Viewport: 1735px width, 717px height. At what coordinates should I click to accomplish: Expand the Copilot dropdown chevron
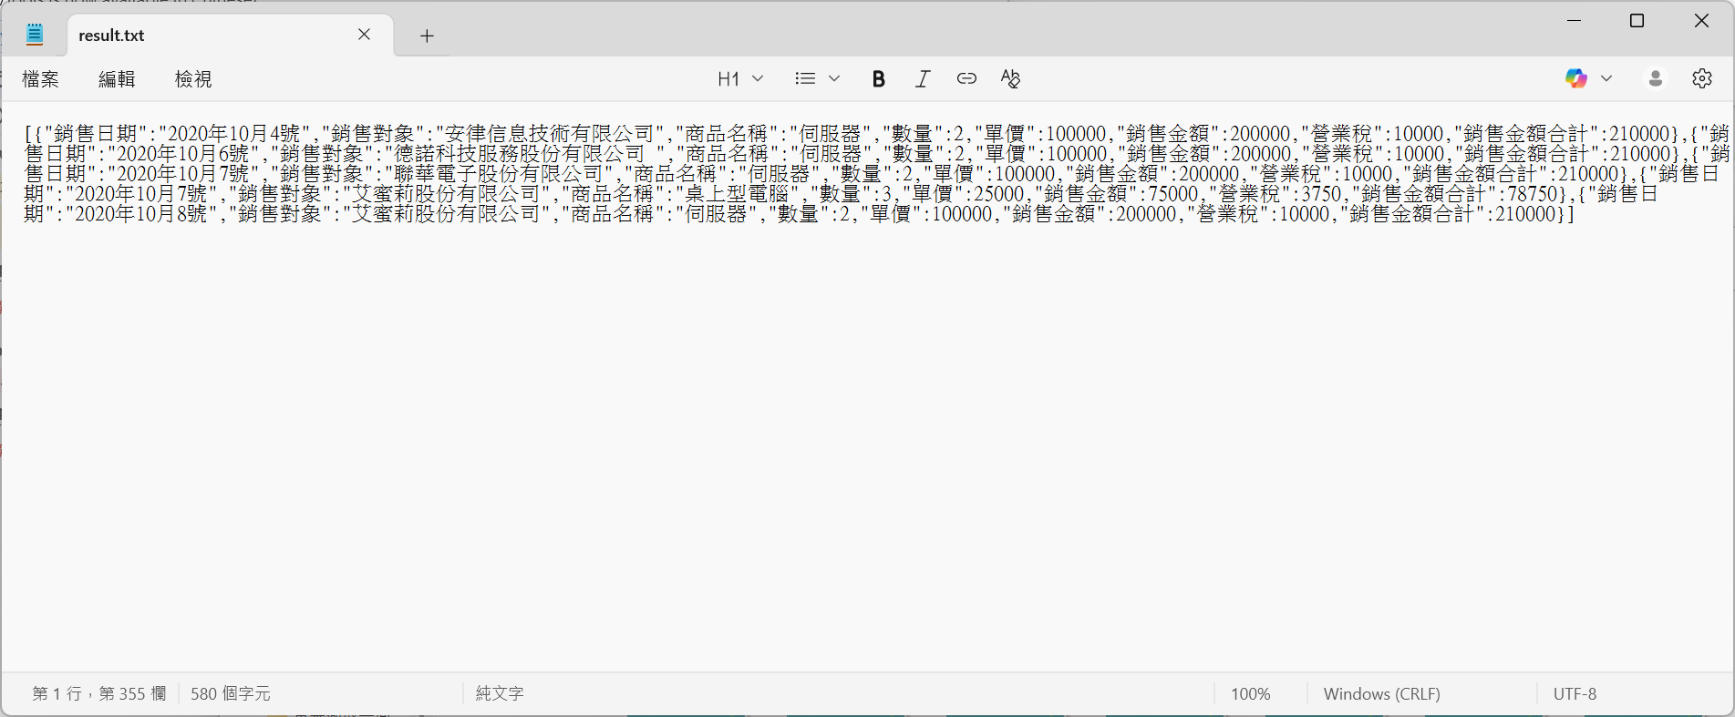pyautogui.click(x=1606, y=79)
